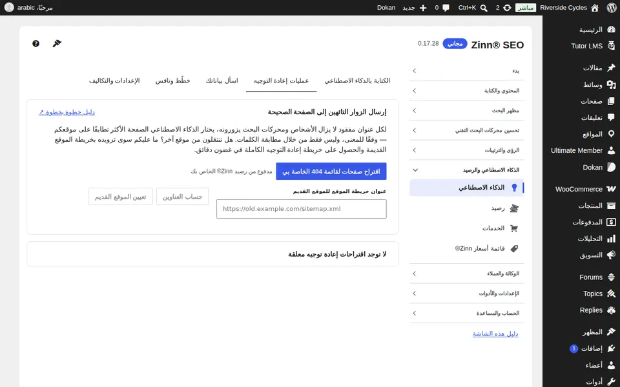Viewport: 620px width, 387px height.
Task: Open دليل خطوة بخطوة link
Action: pos(67,112)
